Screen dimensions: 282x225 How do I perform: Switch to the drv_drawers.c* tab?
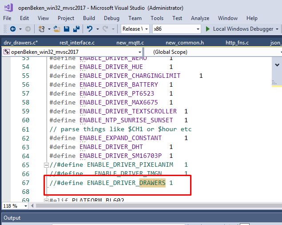(21, 43)
